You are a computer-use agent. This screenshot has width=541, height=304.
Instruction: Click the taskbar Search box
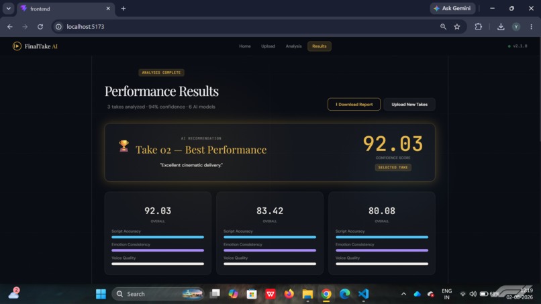tap(158, 294)
